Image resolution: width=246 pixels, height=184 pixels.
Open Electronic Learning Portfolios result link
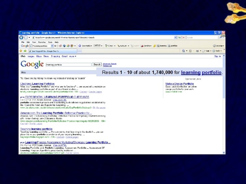[x=37, y=84]
